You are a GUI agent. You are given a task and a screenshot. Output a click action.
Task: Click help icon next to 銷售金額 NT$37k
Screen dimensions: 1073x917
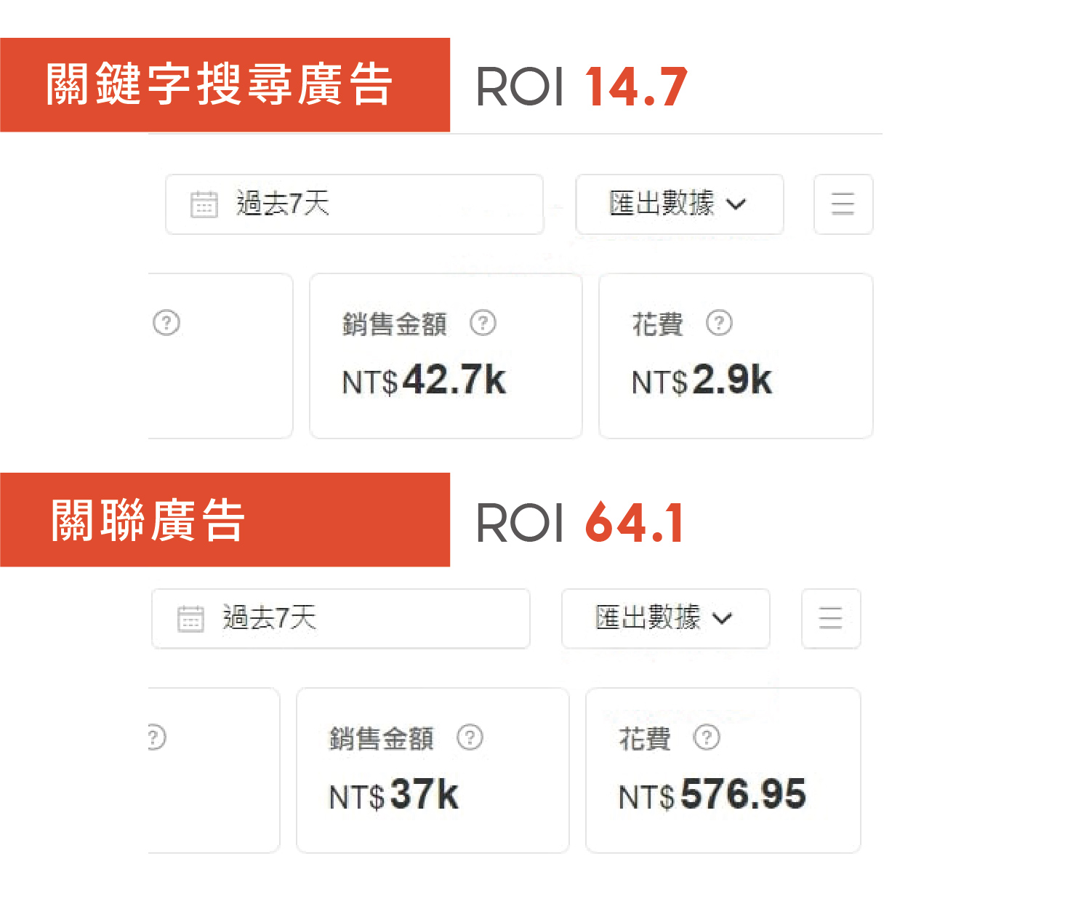pyautogui.click(x=470, y=737)
